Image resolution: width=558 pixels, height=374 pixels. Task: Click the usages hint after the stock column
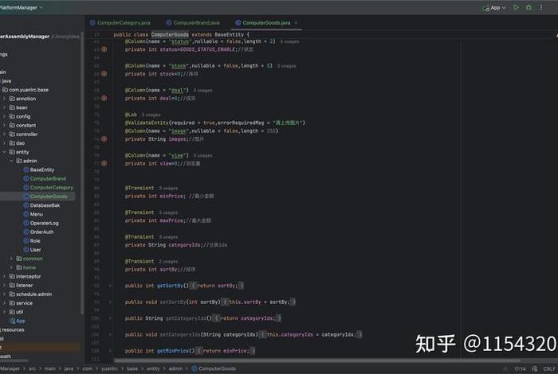click(x=286, y=66)
